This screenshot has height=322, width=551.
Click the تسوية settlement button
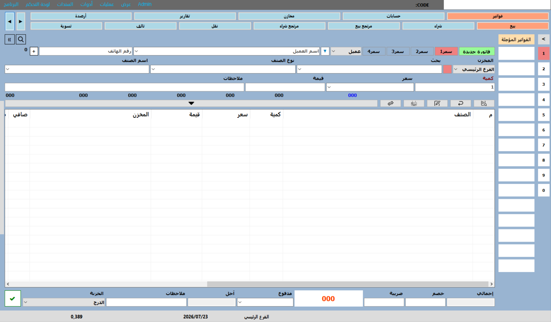click(x=66, y=26)
